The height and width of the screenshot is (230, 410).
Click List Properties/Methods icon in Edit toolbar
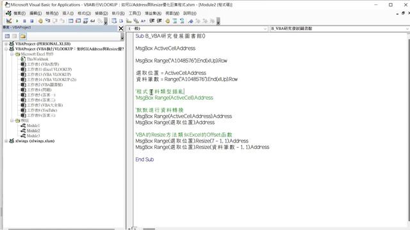point(114,21)
